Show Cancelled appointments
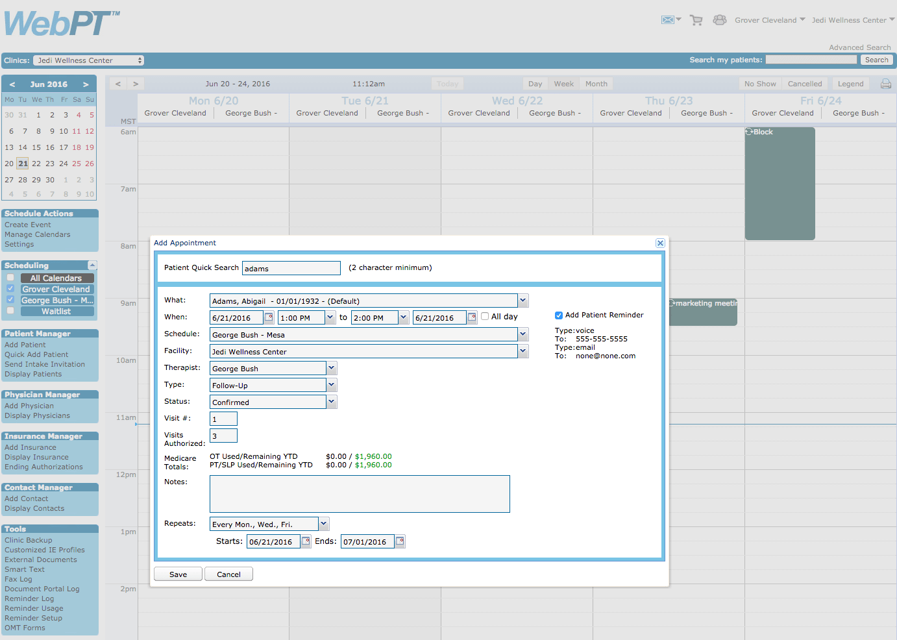This screenshot has width=897, height=640. click(805, 84)
